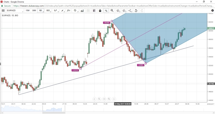Click the chart scroll-right playback arrow
The width and height of the screenshot is (215, 114).
click(x=114, y=99)
